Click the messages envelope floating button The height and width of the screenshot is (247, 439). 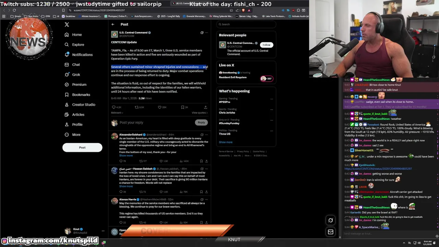(x=331, y=232)
